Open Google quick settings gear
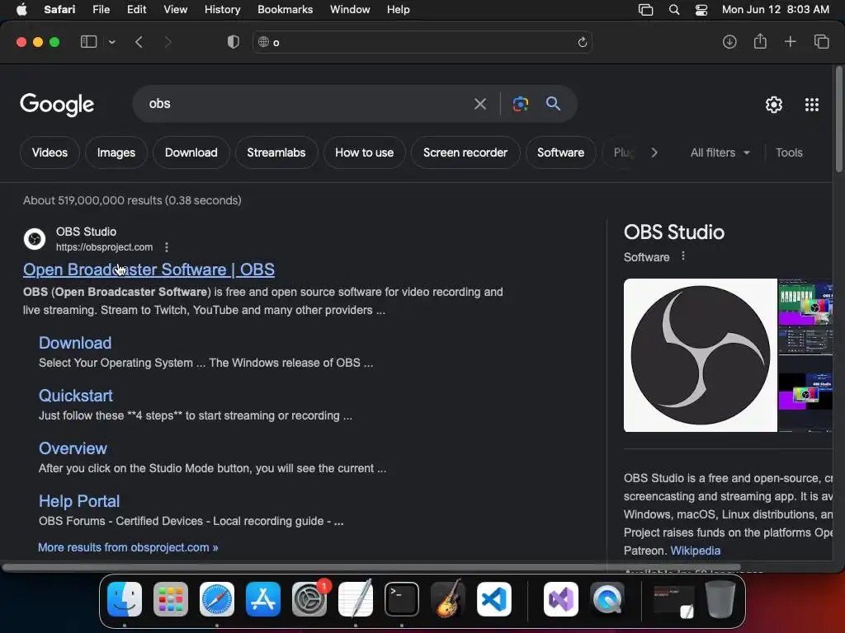Screen dimensions: 845x633 [774, 105]
